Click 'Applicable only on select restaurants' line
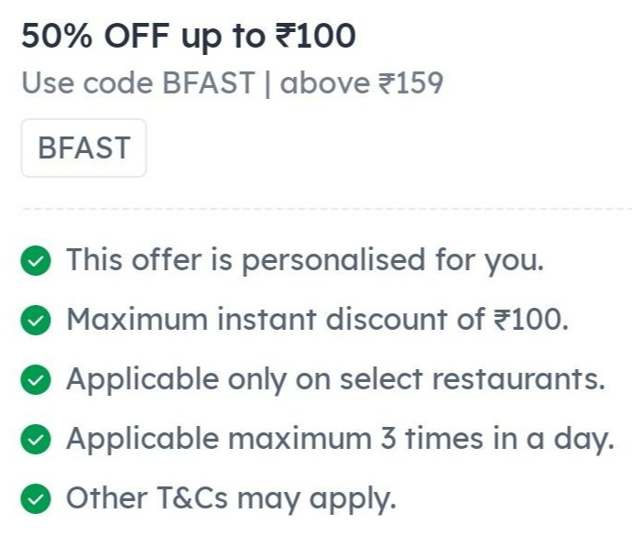Image resolution: width=632 pixels, height=535 pixels. (336, 379)
